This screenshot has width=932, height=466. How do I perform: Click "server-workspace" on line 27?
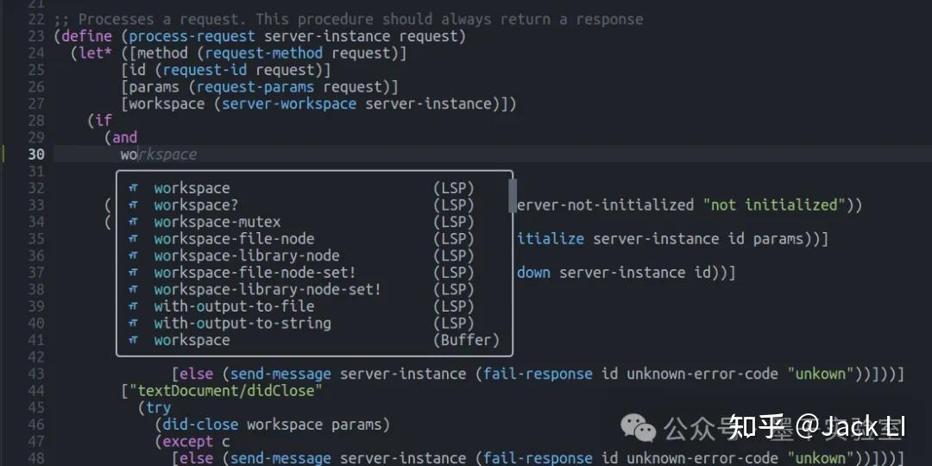(x=289, y=104)
